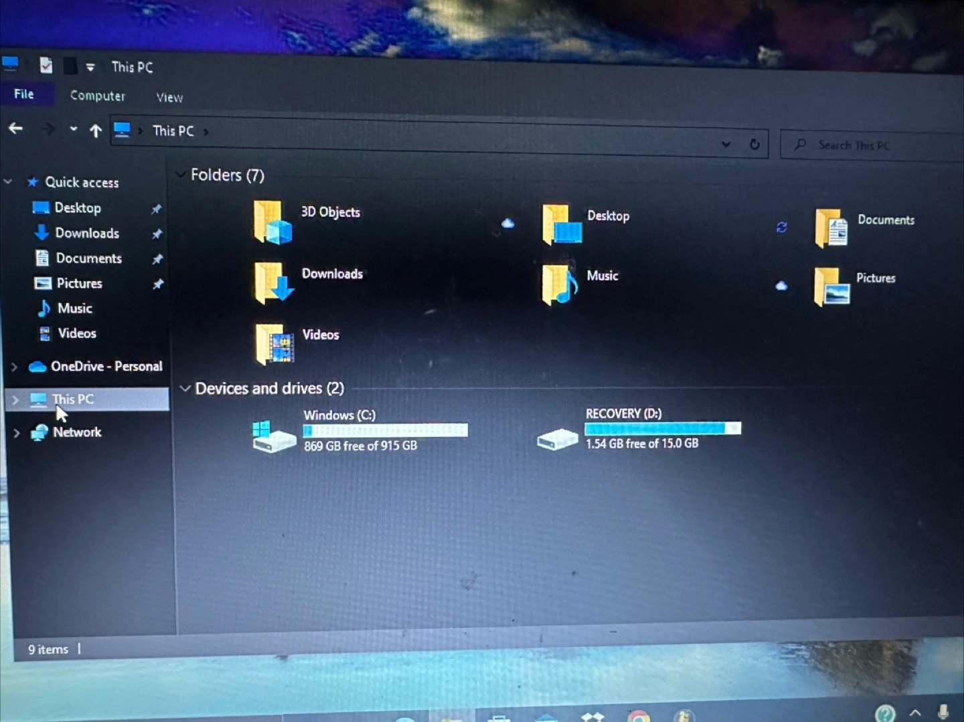Viewport: 964px width, 722px height.
Task: Collapse the Devices and drives (2) group
Action: coord(185,388)
